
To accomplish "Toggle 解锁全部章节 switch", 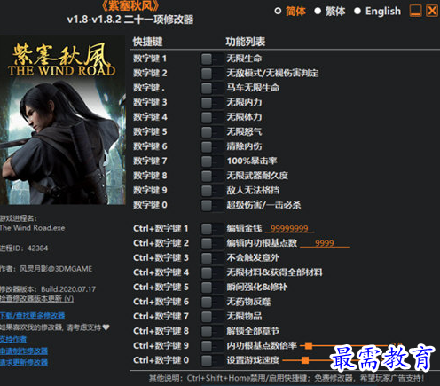I will [212, 331].
